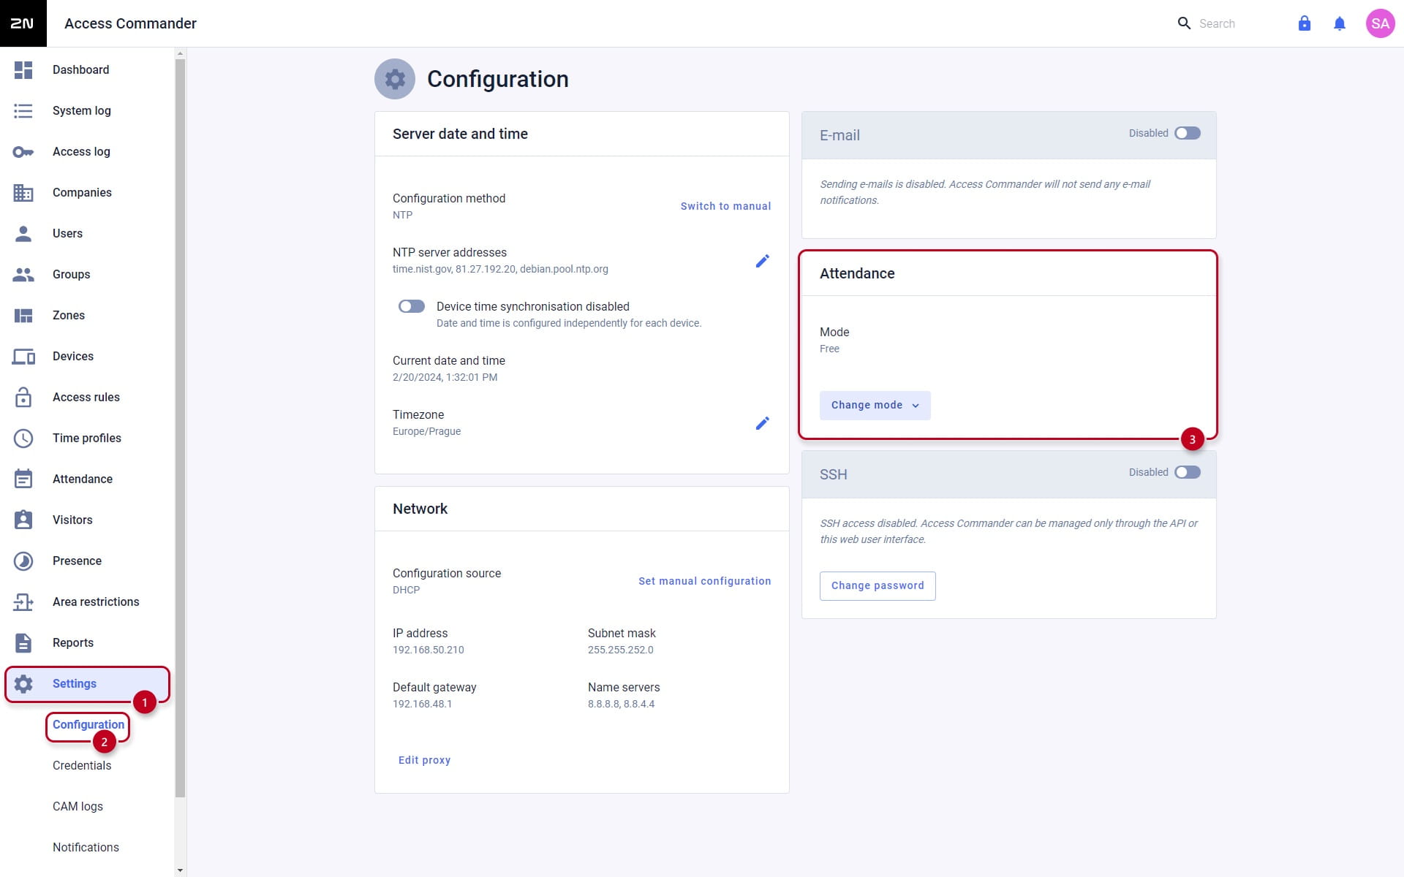Click Change password button

877,586
